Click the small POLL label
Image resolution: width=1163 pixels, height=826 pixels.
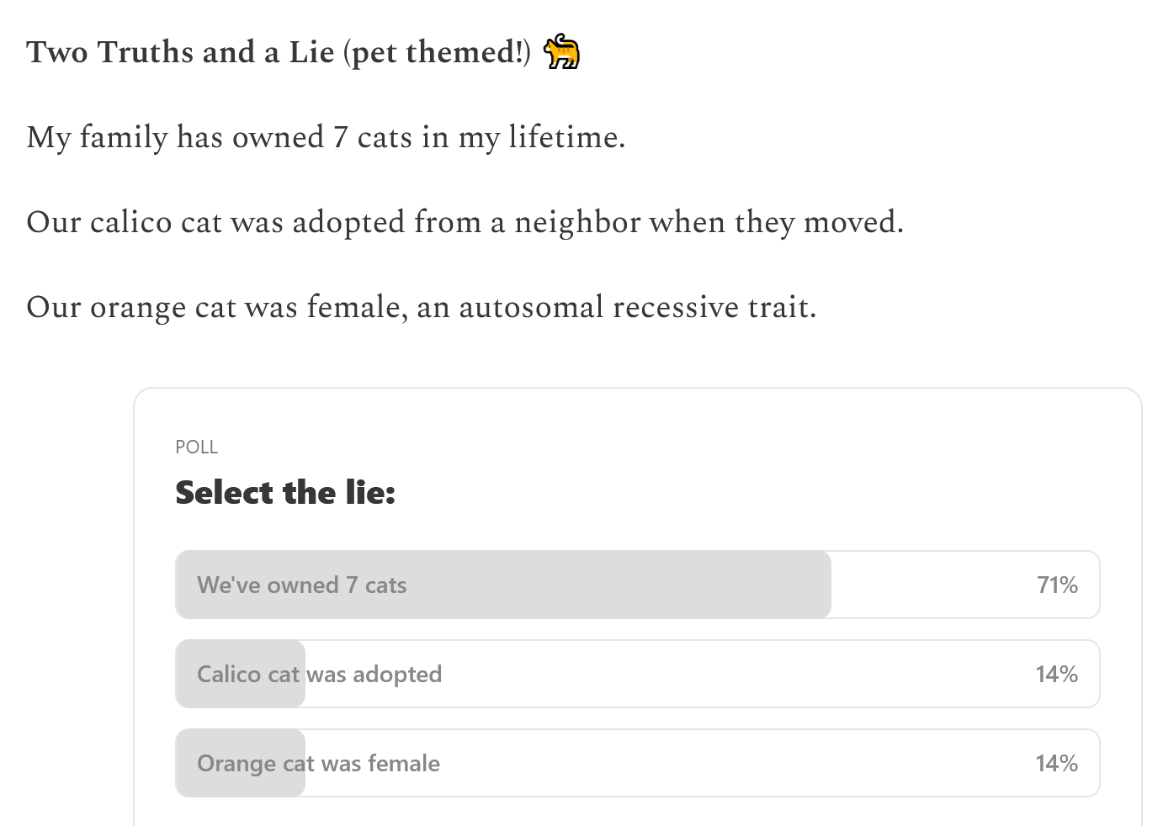pos(196,447)
